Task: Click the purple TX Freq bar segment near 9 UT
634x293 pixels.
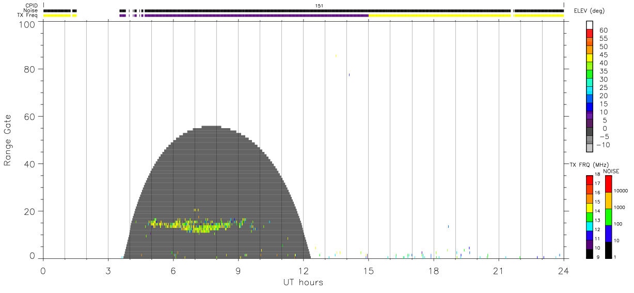Action: click(x=257, y=16)
